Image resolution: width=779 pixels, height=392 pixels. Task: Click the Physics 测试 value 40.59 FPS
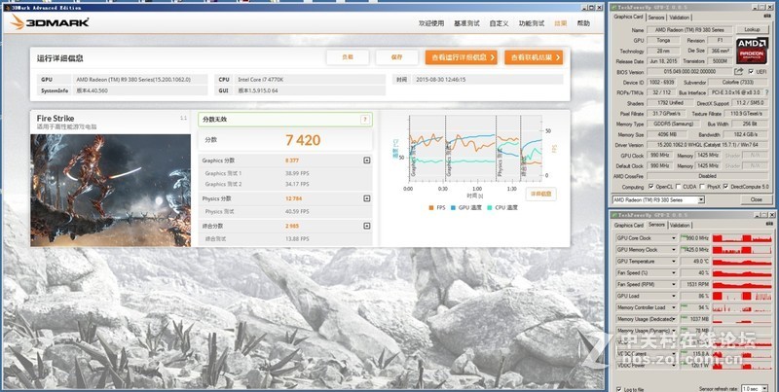click(297, 211)
